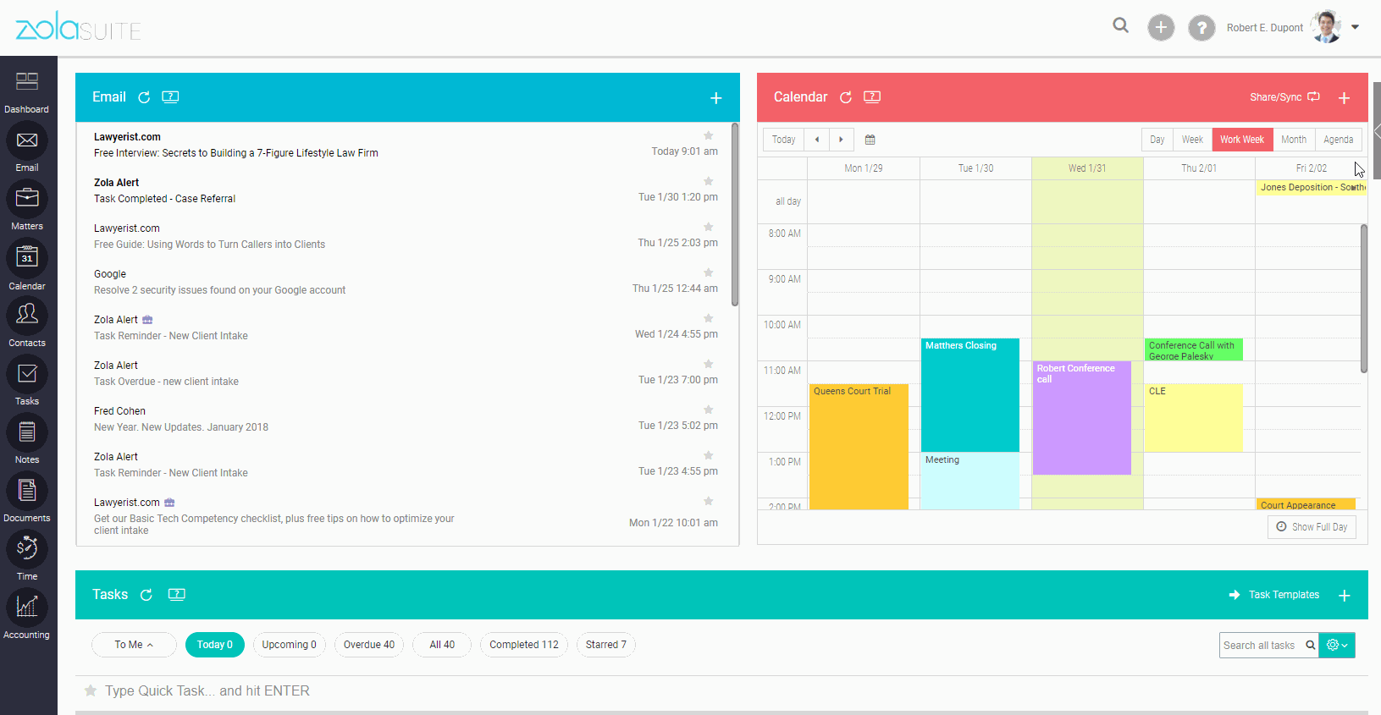Viewport: 1381px width, 715px height.
Task: Show Overdue 40 tasks
Action: pos(369,645)
